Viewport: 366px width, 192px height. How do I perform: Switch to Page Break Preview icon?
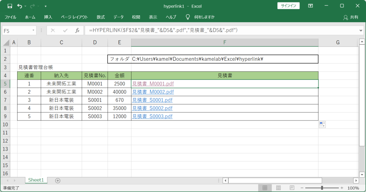click(292, 188)
